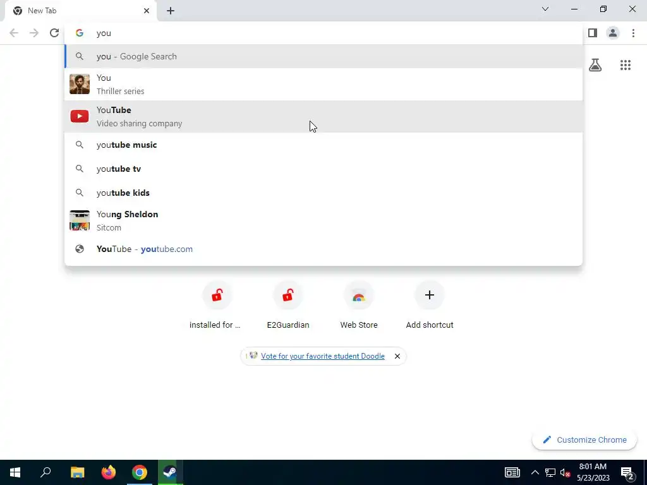Go forward with the forward arrow
Screen dimensions: 647x485
(34, 33)
